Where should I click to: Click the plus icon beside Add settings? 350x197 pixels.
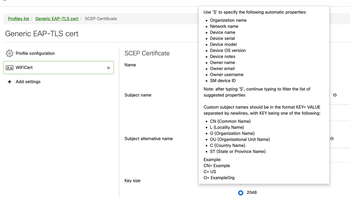click(x=9, y=82)
